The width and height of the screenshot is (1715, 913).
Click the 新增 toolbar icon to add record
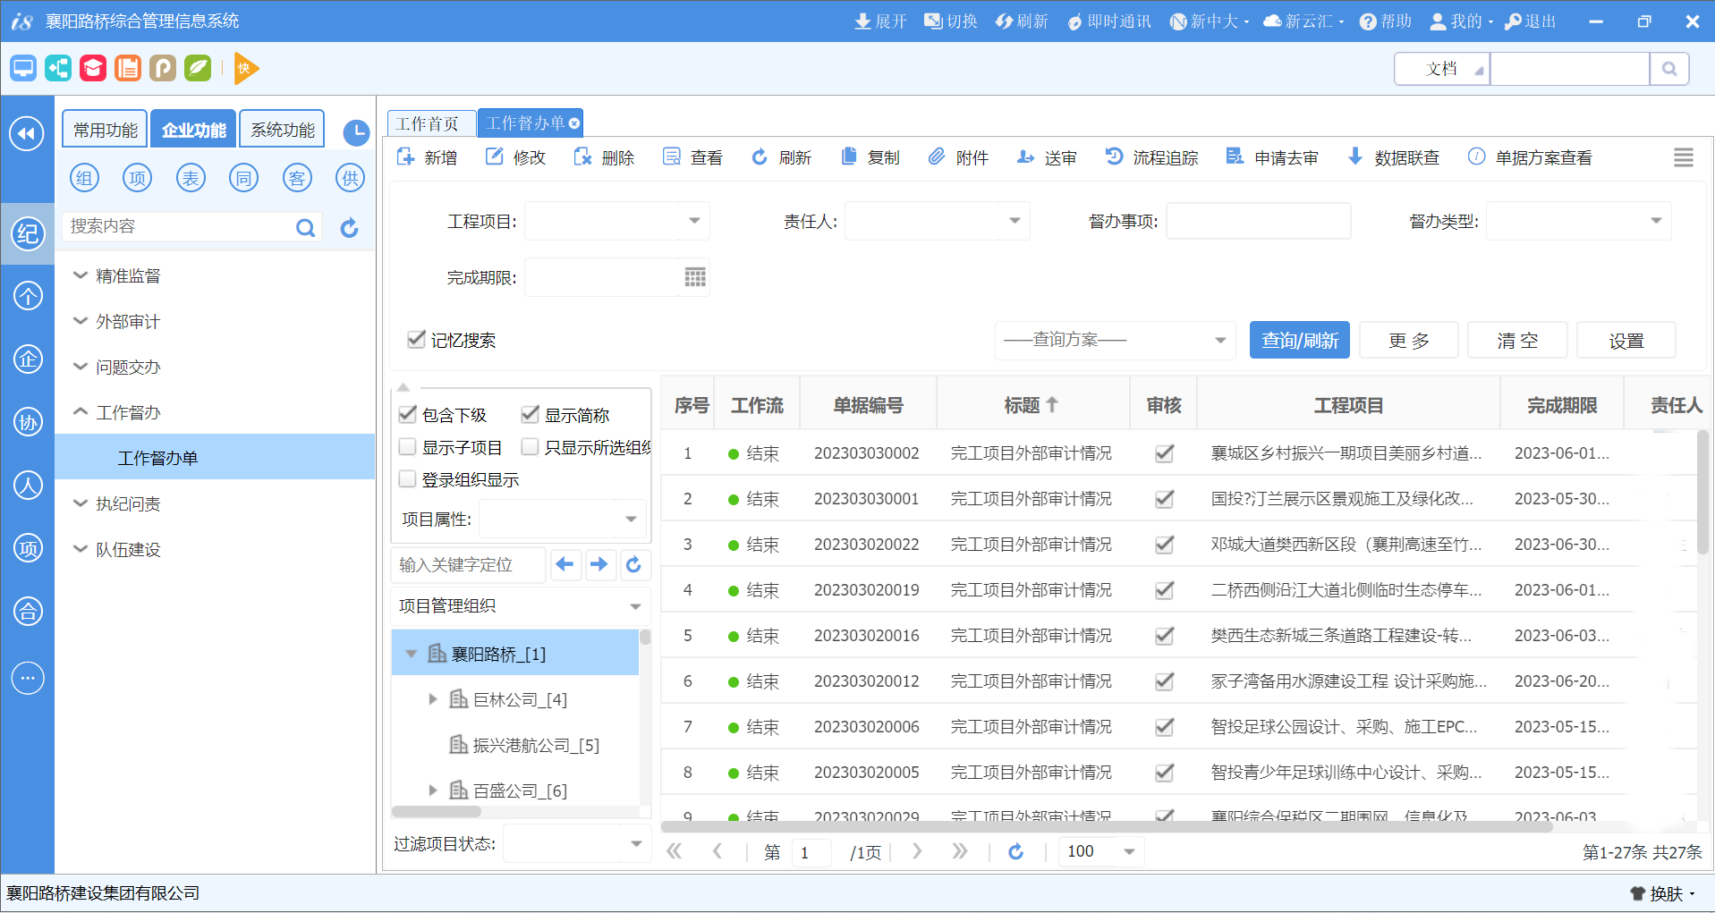click(428, 156)
